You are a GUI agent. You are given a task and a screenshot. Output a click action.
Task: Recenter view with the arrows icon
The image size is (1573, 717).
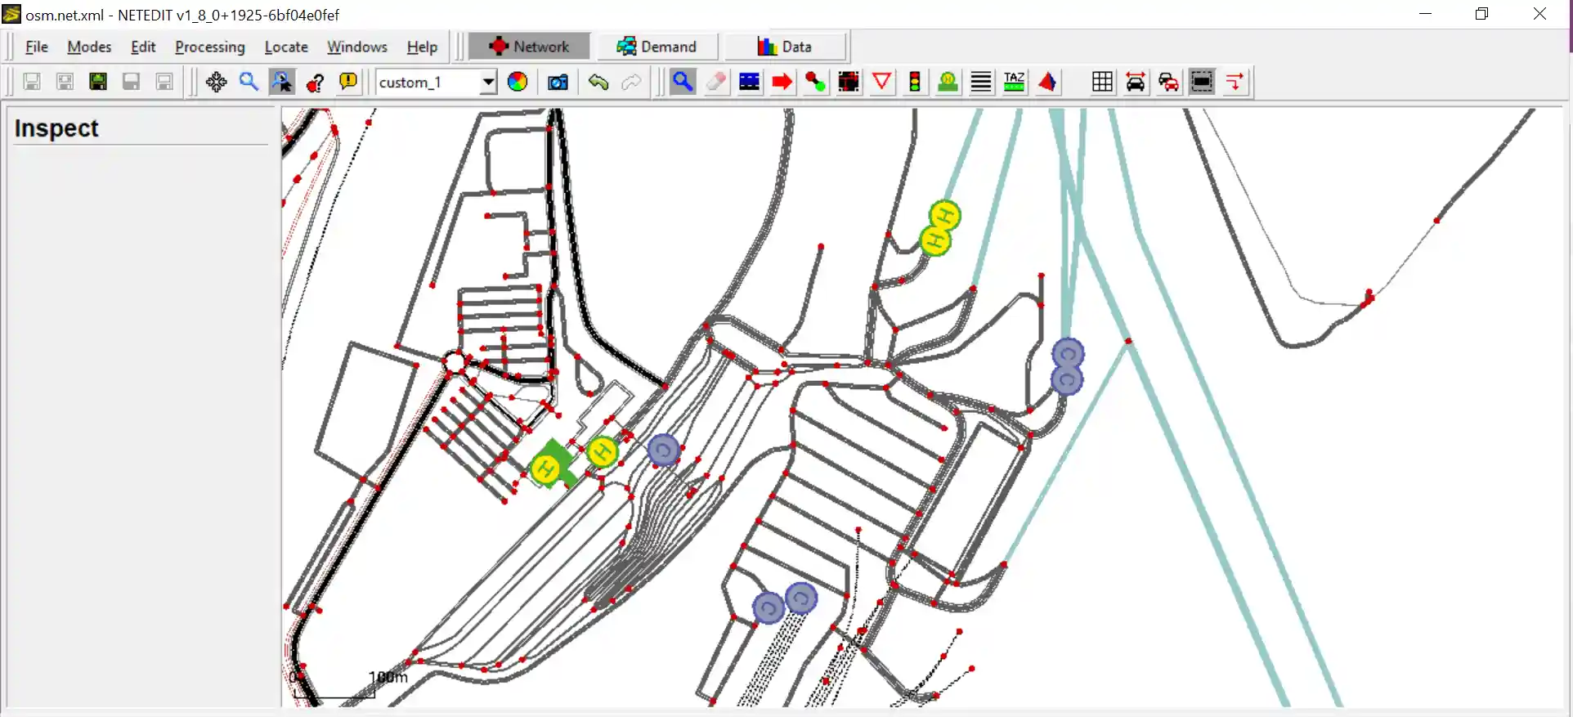coord(216,82)
